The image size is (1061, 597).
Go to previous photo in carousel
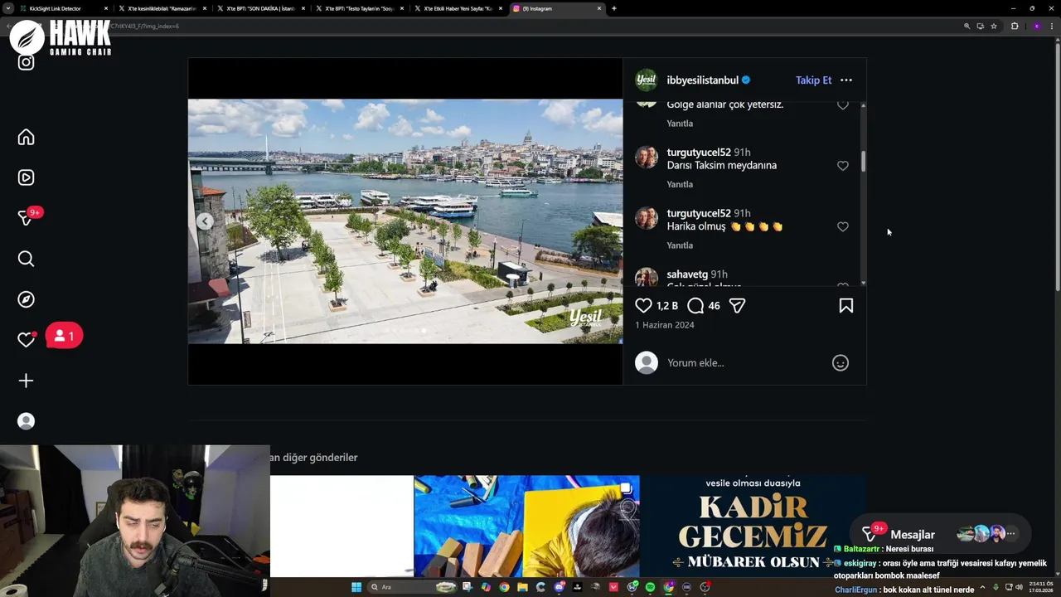point(205,221)
